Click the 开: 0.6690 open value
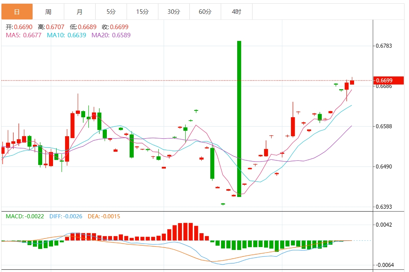409x272 pixels. (19, 27)
